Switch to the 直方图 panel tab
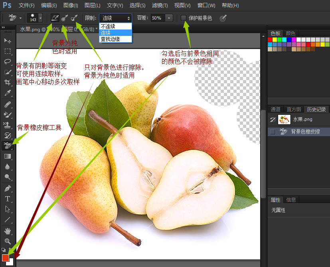The image size is (330, 267). [294, 109]
